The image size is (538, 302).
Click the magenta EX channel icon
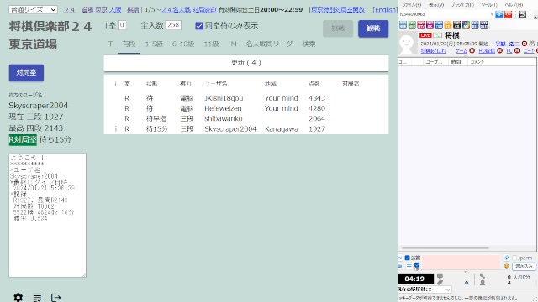(430, 24)
